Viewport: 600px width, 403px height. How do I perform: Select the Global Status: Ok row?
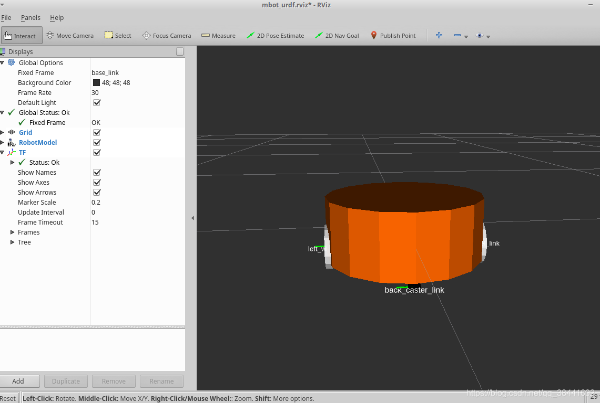click(93, 112)
